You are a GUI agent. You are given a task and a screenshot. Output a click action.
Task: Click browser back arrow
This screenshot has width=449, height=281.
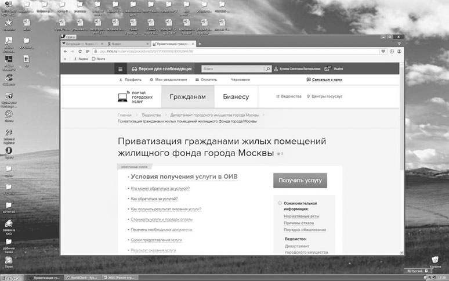coord(64,51)
